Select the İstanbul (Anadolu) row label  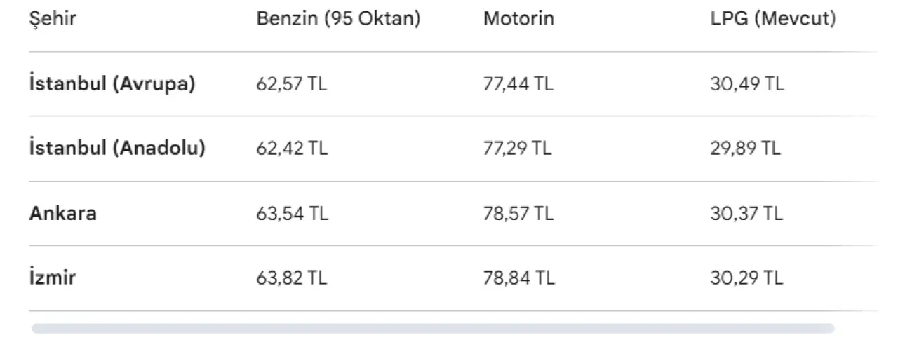(117, 149)
